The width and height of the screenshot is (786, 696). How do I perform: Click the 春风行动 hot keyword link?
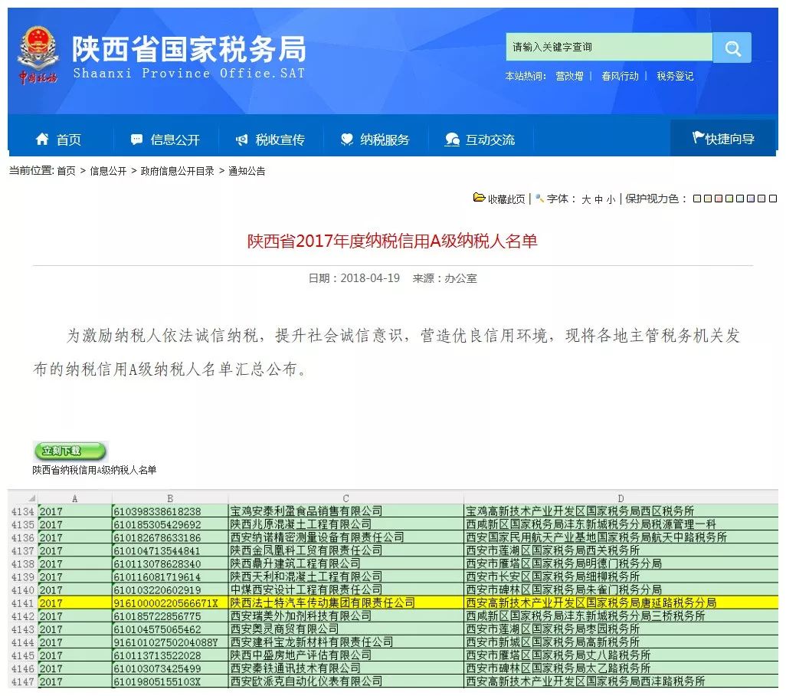point(620,76)
